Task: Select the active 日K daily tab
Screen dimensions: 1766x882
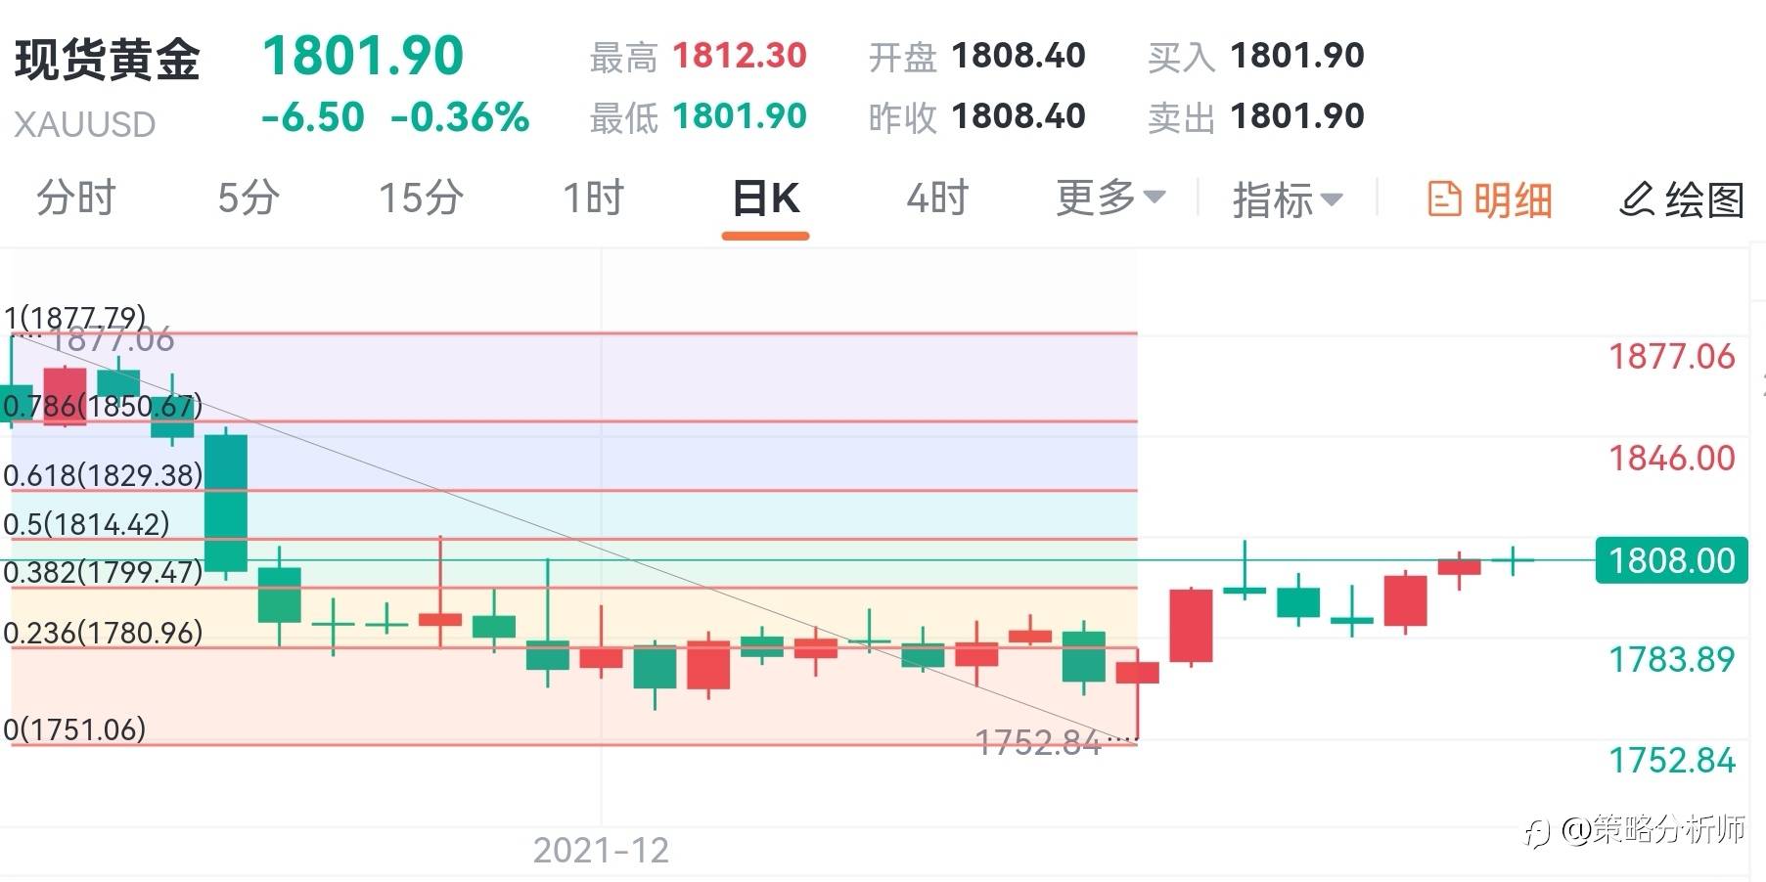Action: 765,198
